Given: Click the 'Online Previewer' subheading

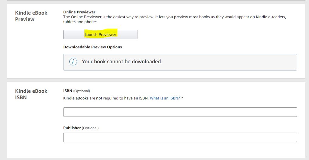Looking at the screenshot, I should (79, 12).
